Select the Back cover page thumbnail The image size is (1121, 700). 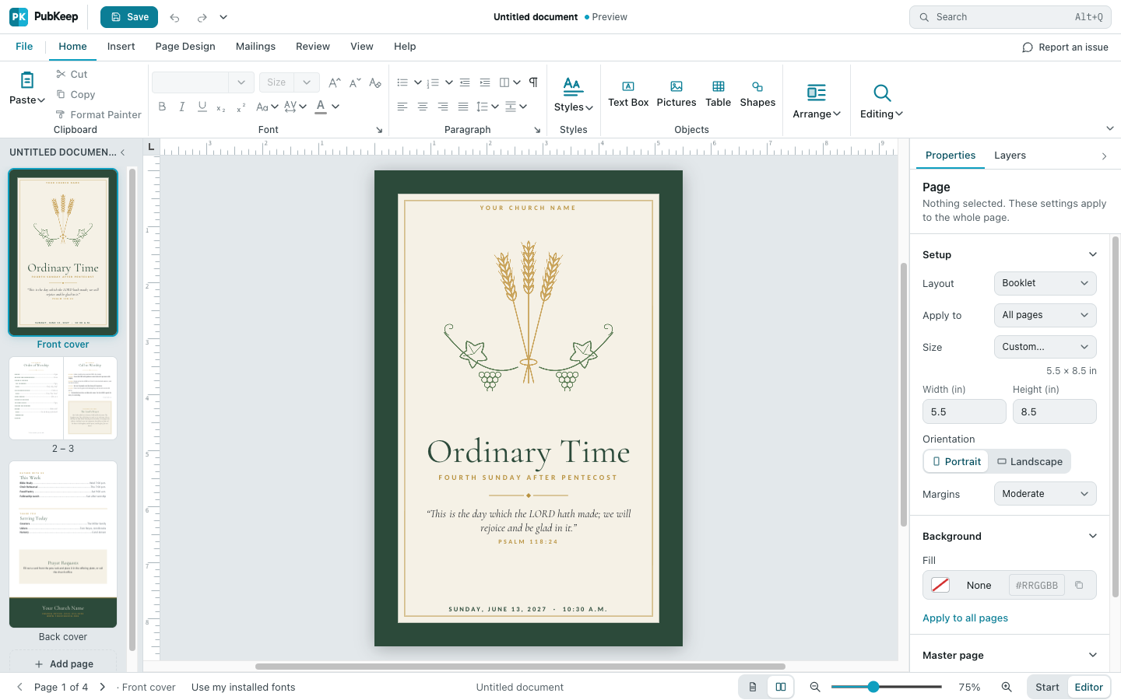click(x=63, y=544)
